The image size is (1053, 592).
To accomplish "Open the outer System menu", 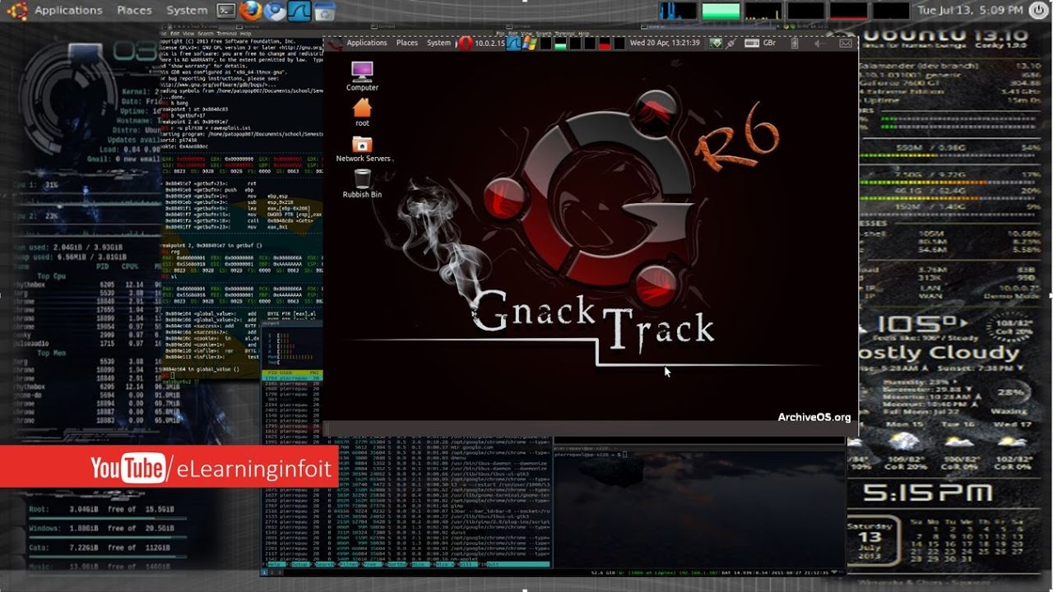I will pyautogui.click(x=187, y=11).
